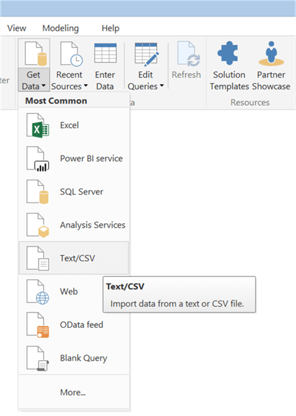Click the Most Common header text
The image size is (296, 416).
tap(56, 101)
